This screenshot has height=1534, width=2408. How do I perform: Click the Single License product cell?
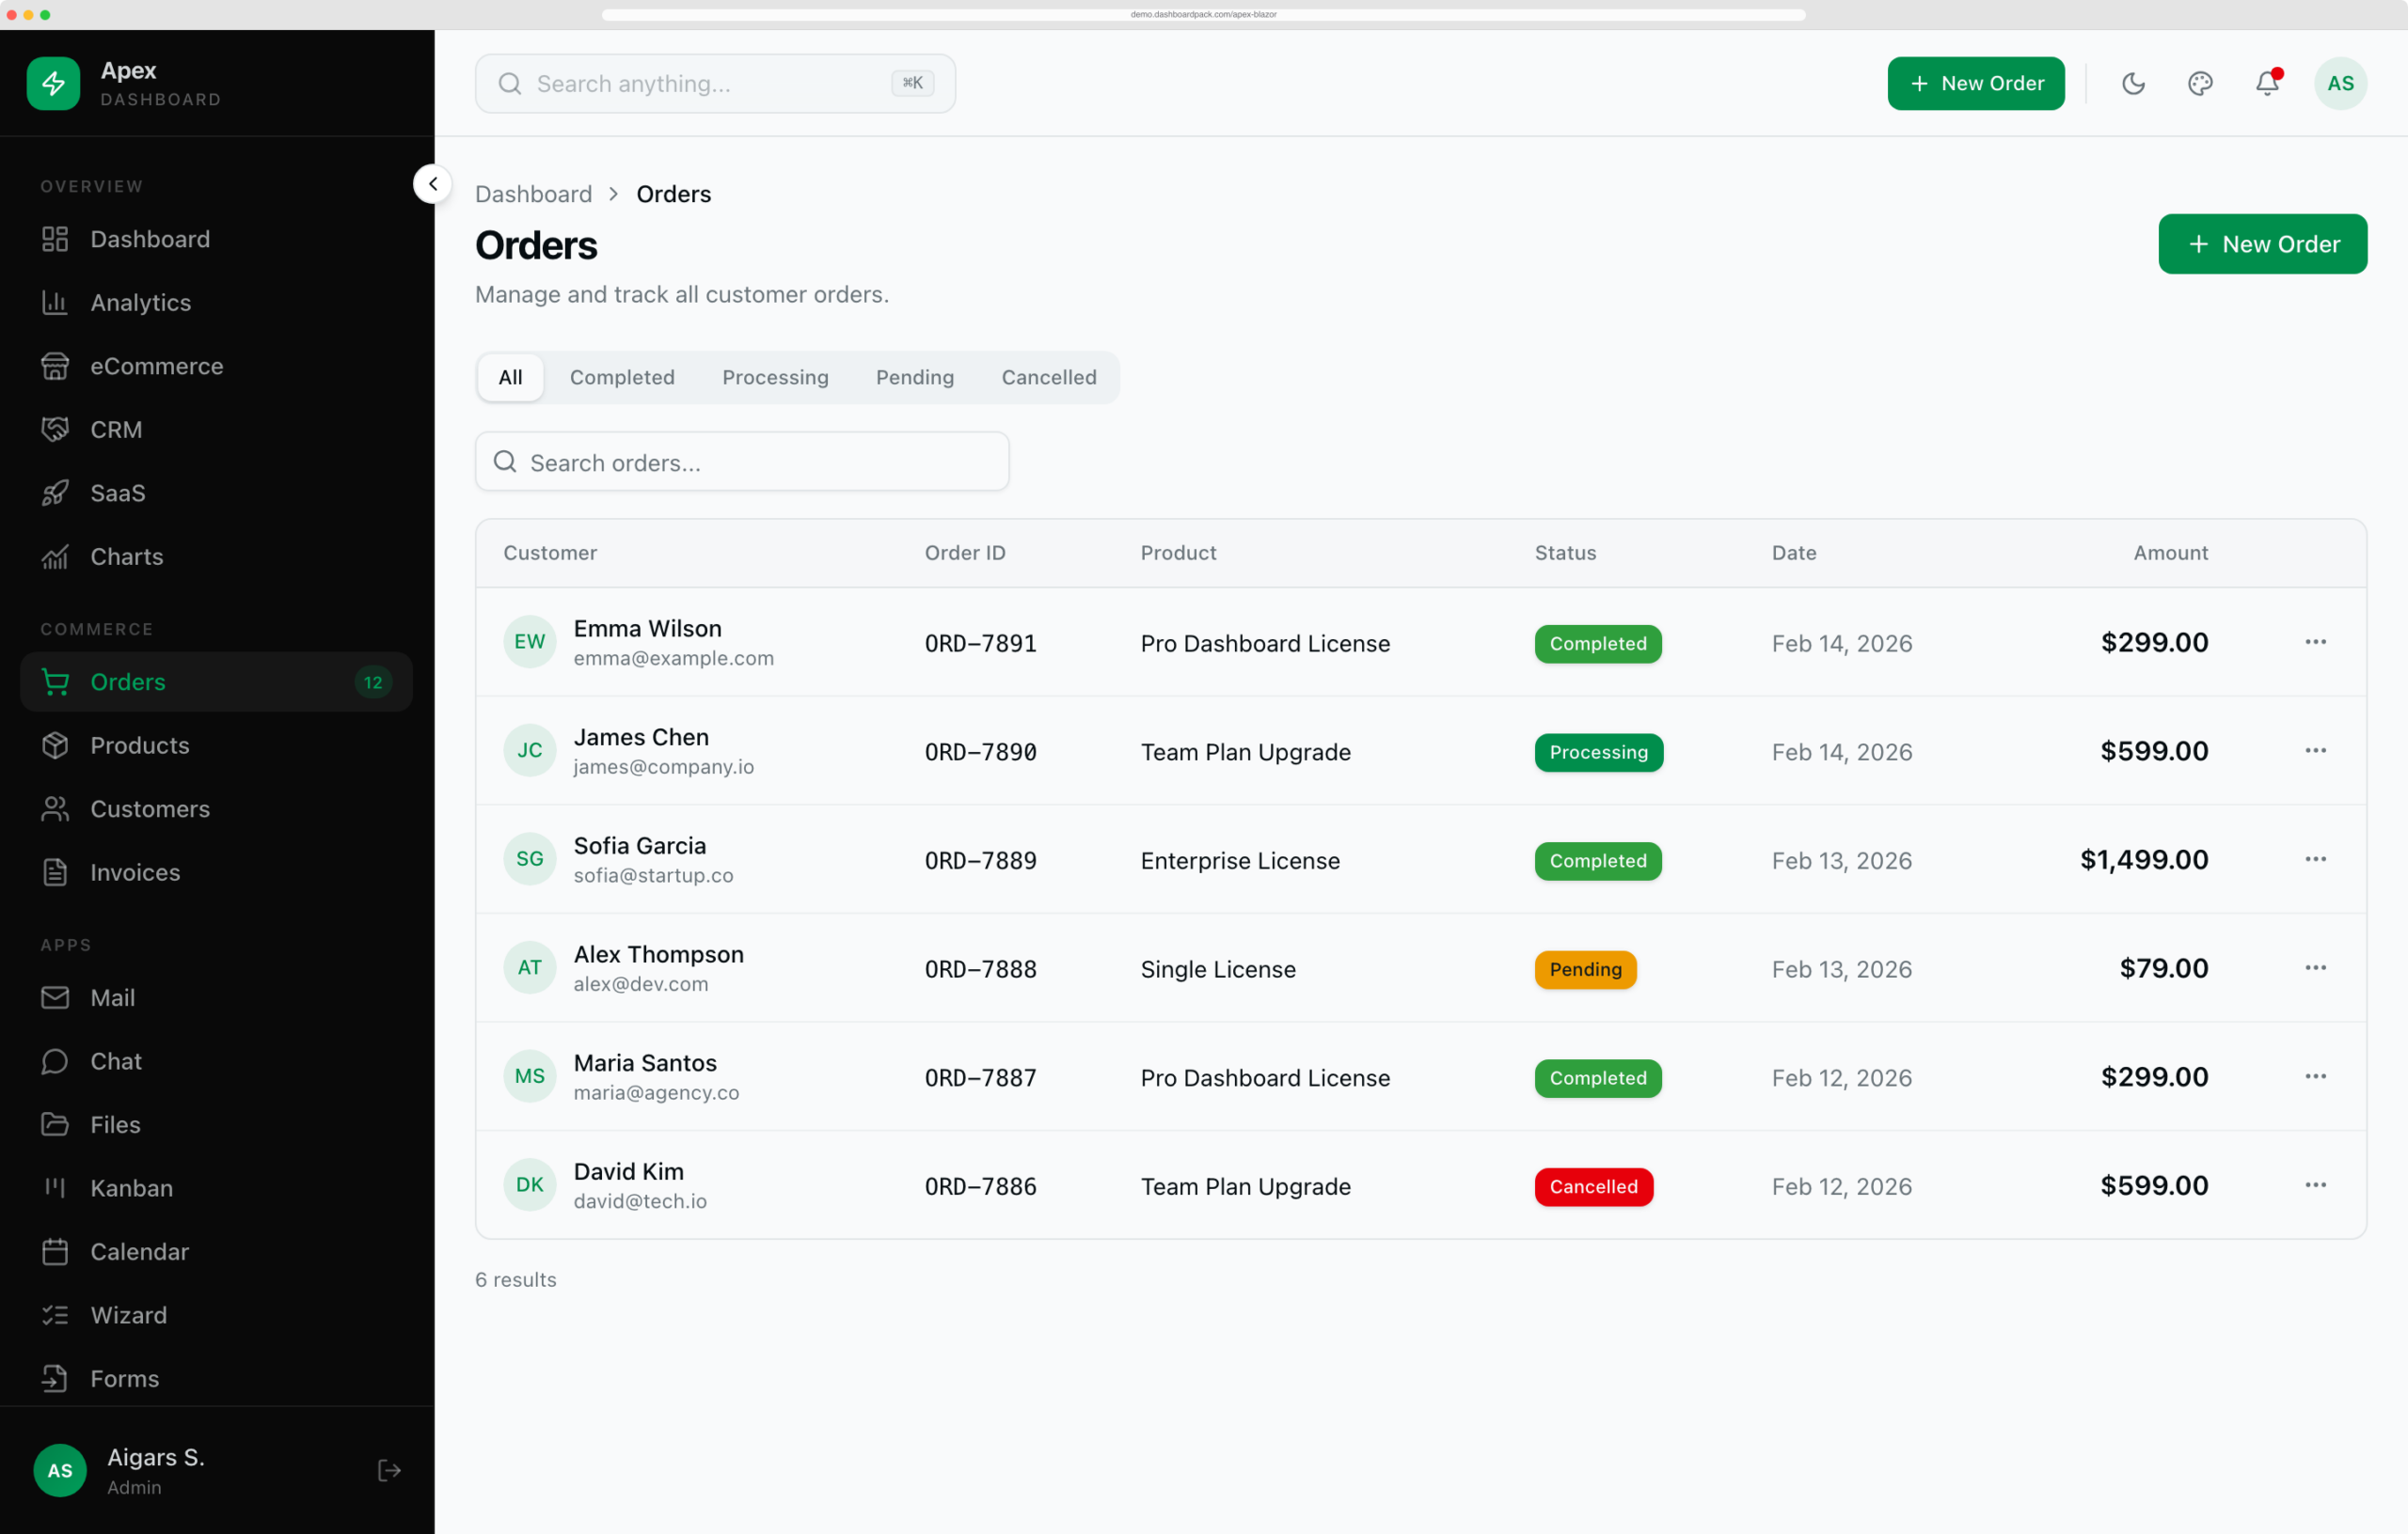[1218, 969]
